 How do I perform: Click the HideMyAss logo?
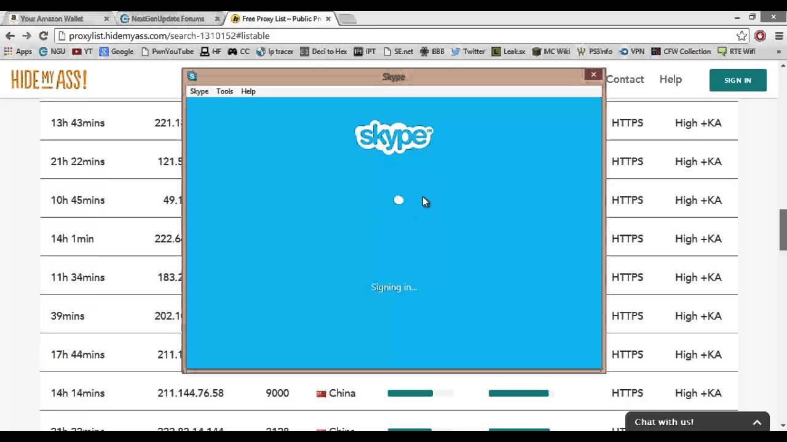(x=49, y=79)
